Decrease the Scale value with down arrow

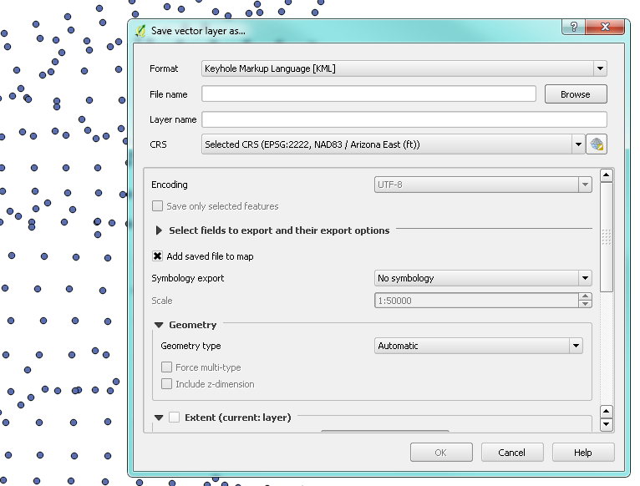click(586, 304)
